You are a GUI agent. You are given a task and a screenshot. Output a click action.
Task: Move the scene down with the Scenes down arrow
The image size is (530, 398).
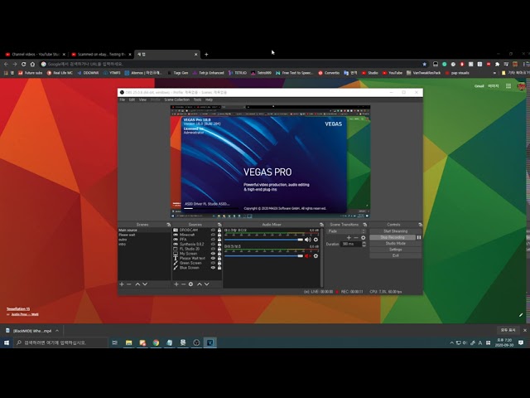[x=145, y=284]
